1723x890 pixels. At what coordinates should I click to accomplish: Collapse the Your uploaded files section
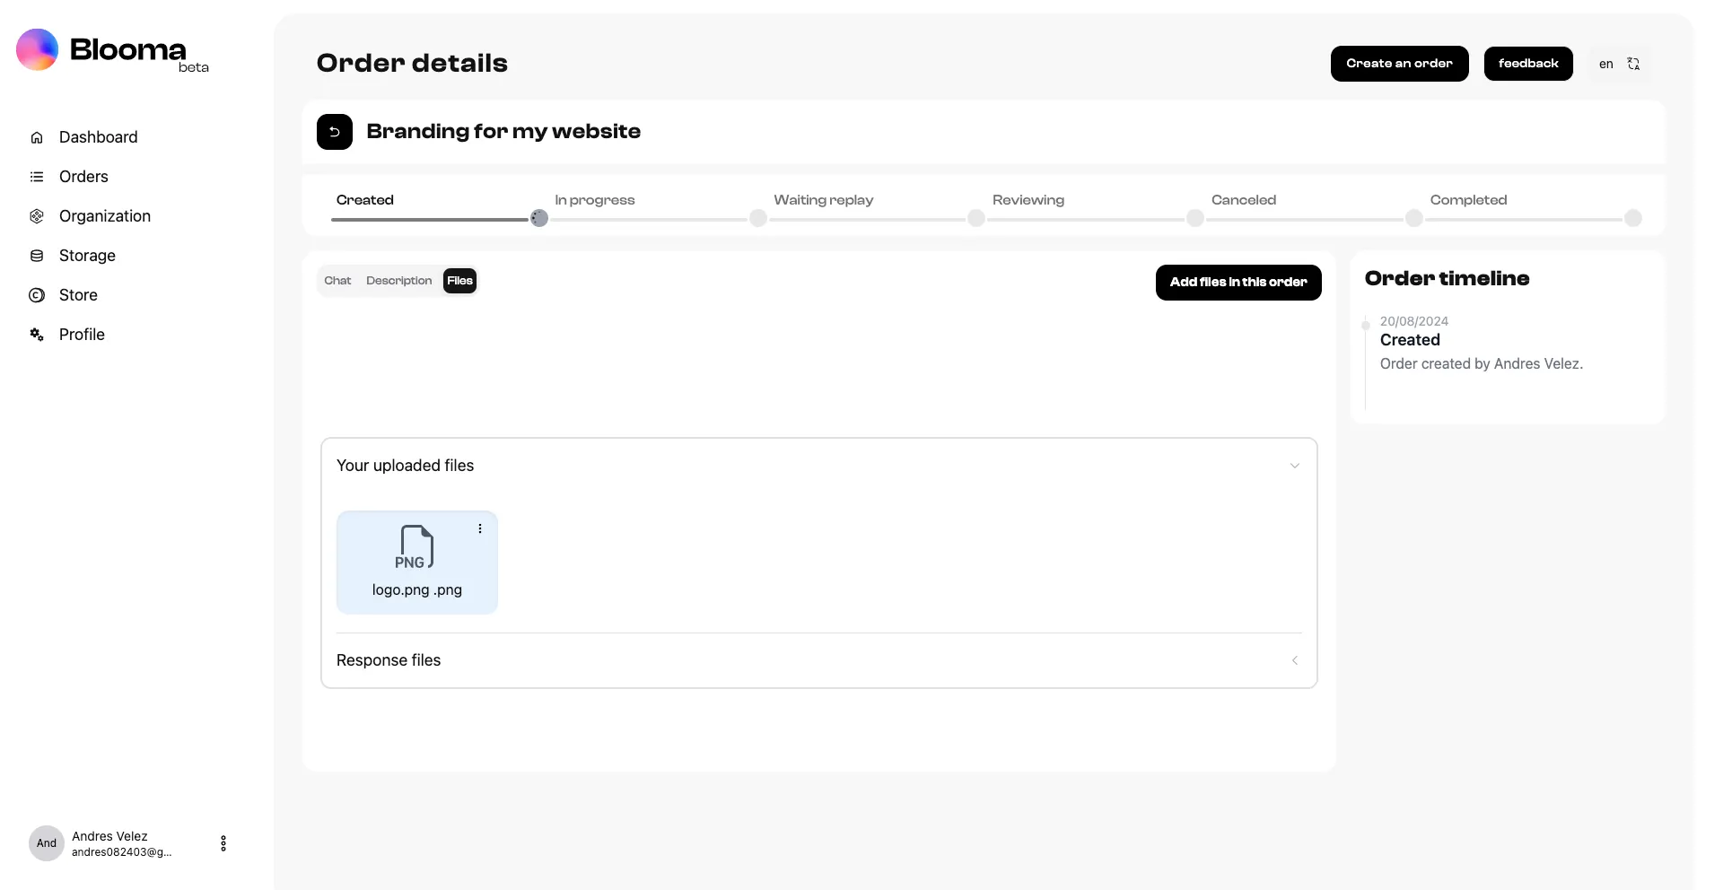1295,466
